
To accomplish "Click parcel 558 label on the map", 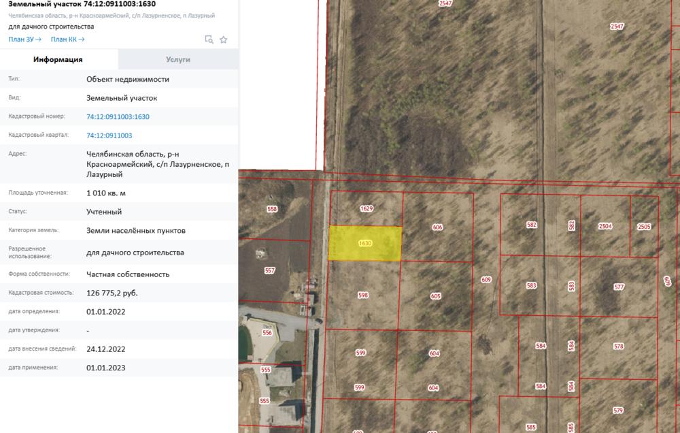I will click(x=272, y=209).
